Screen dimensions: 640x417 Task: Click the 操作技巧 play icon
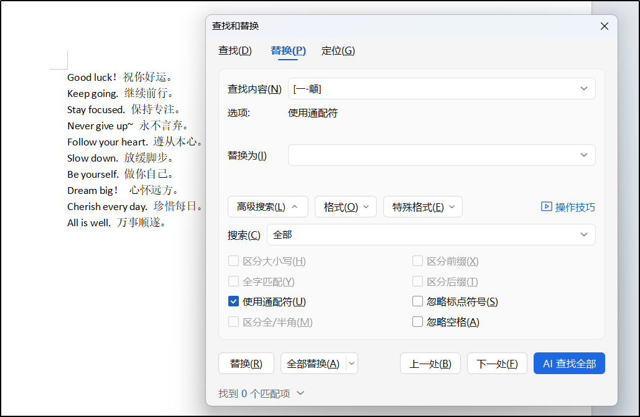pos(546,207)
